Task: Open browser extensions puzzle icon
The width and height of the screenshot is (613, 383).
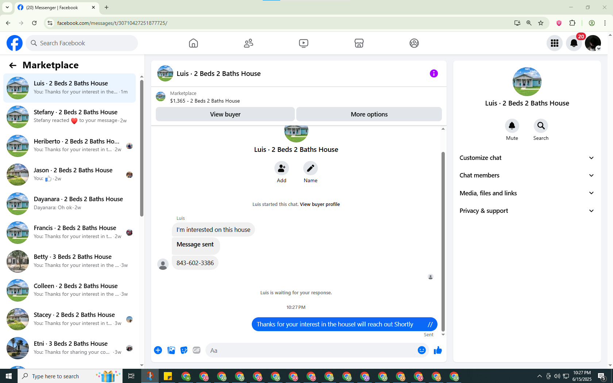Action: pos(572,23)
